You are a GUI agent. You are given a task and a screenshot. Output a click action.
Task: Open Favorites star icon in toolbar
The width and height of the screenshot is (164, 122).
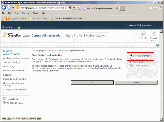click(x=156, y=8)
